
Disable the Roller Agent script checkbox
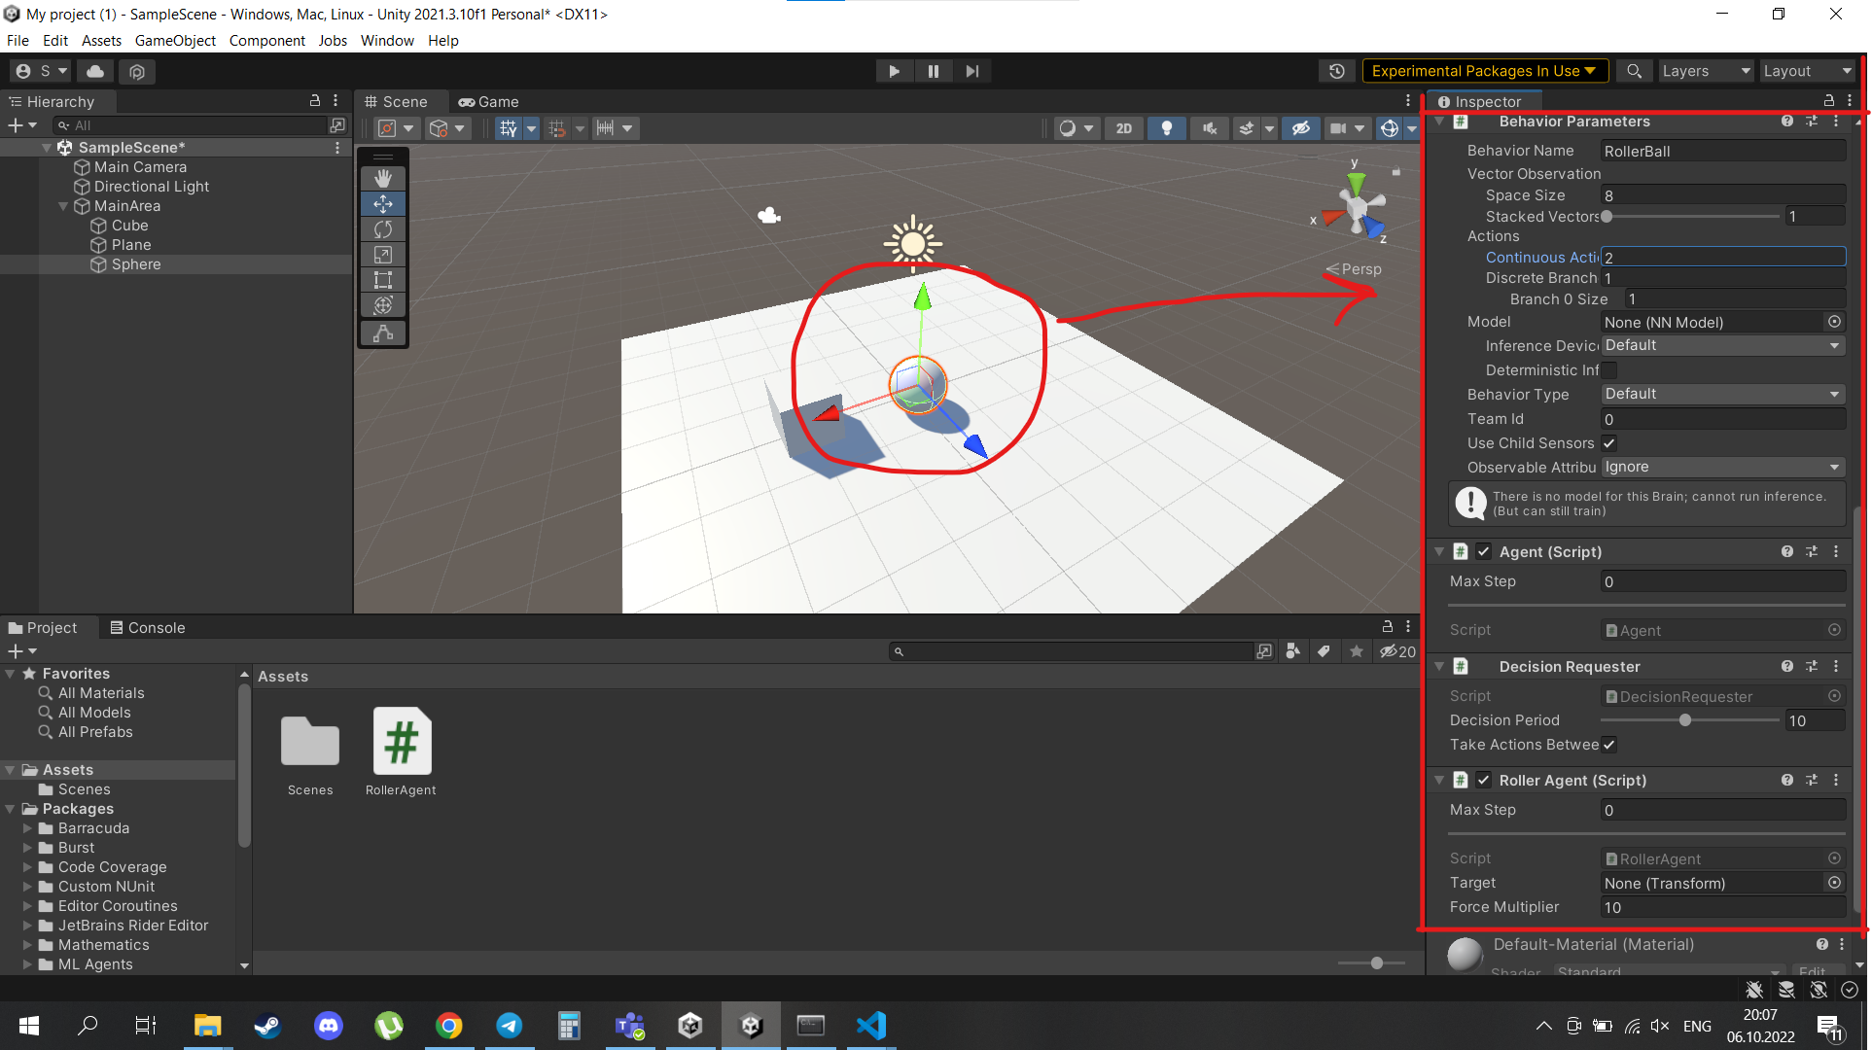[1483, 780]
